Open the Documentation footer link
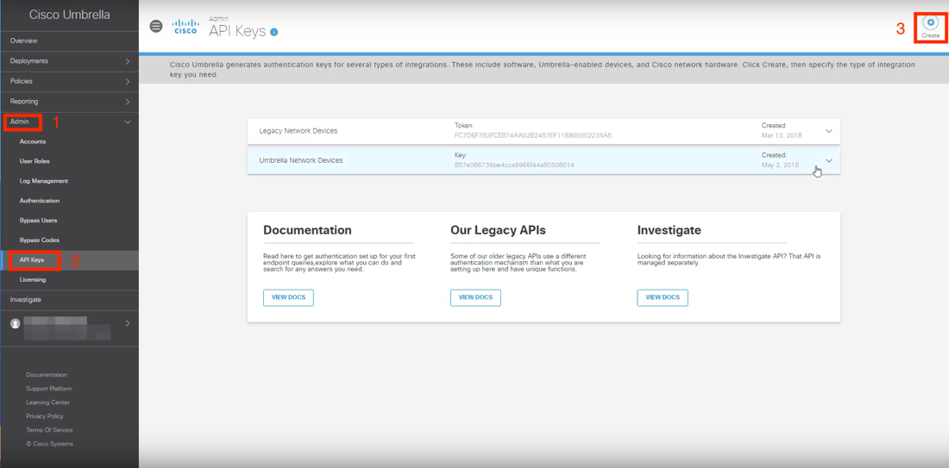 pyautogui.click(x=47, y=375)
